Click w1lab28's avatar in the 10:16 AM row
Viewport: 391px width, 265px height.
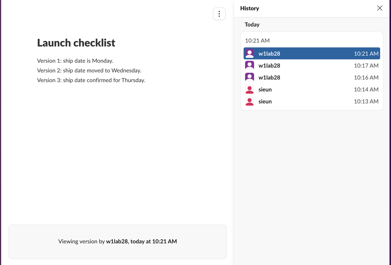pyautogui.click(x=250, y=77)
